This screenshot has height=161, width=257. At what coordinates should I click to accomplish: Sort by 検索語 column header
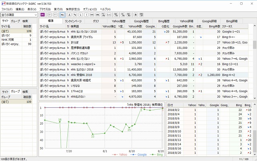[x=86, y=26]
